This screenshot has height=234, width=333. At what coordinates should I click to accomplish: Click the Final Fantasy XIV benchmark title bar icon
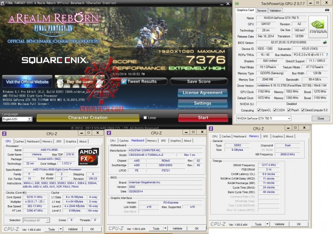pos(3,3)
